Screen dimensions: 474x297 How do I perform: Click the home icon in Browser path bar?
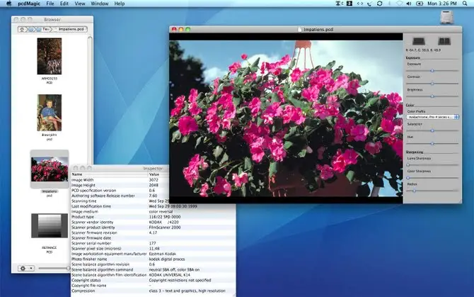click(x=22, y=29)
